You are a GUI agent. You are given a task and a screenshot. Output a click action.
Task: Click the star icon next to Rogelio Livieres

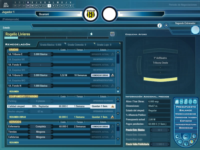pyautogui.click(x=91, y=34)
